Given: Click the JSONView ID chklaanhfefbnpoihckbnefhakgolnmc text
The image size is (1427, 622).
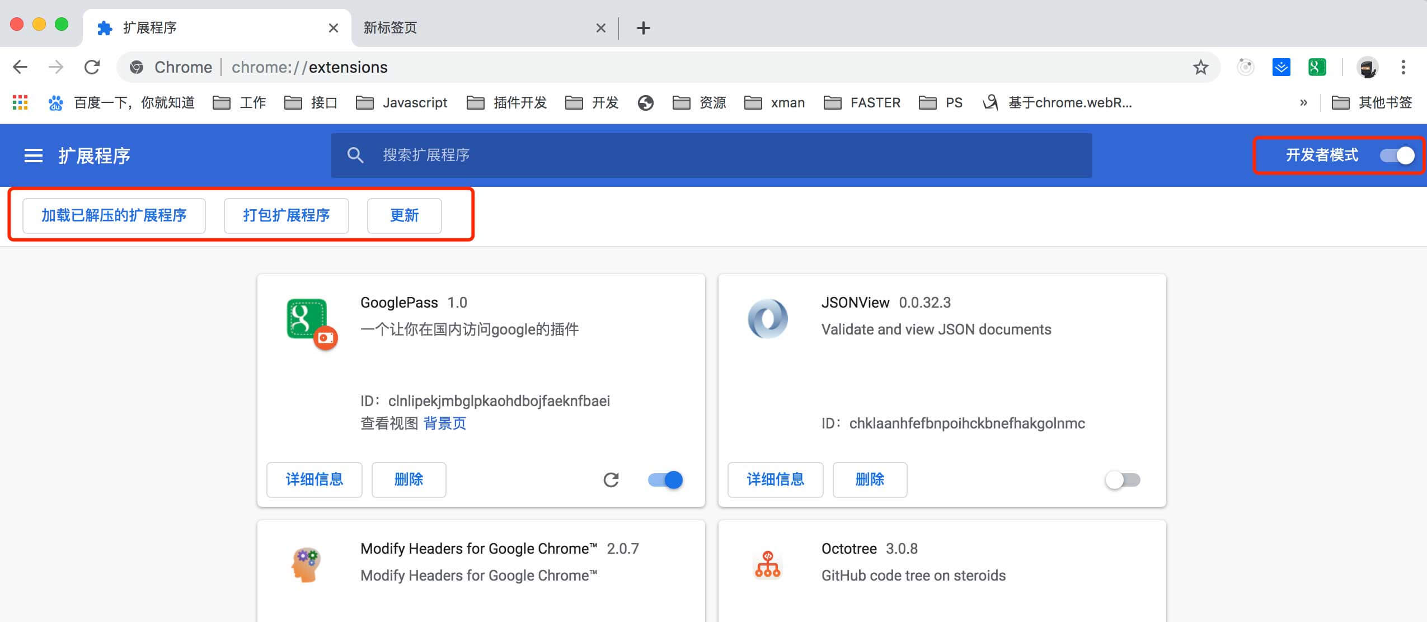Looking at the screenshot, I should (967, 423).
